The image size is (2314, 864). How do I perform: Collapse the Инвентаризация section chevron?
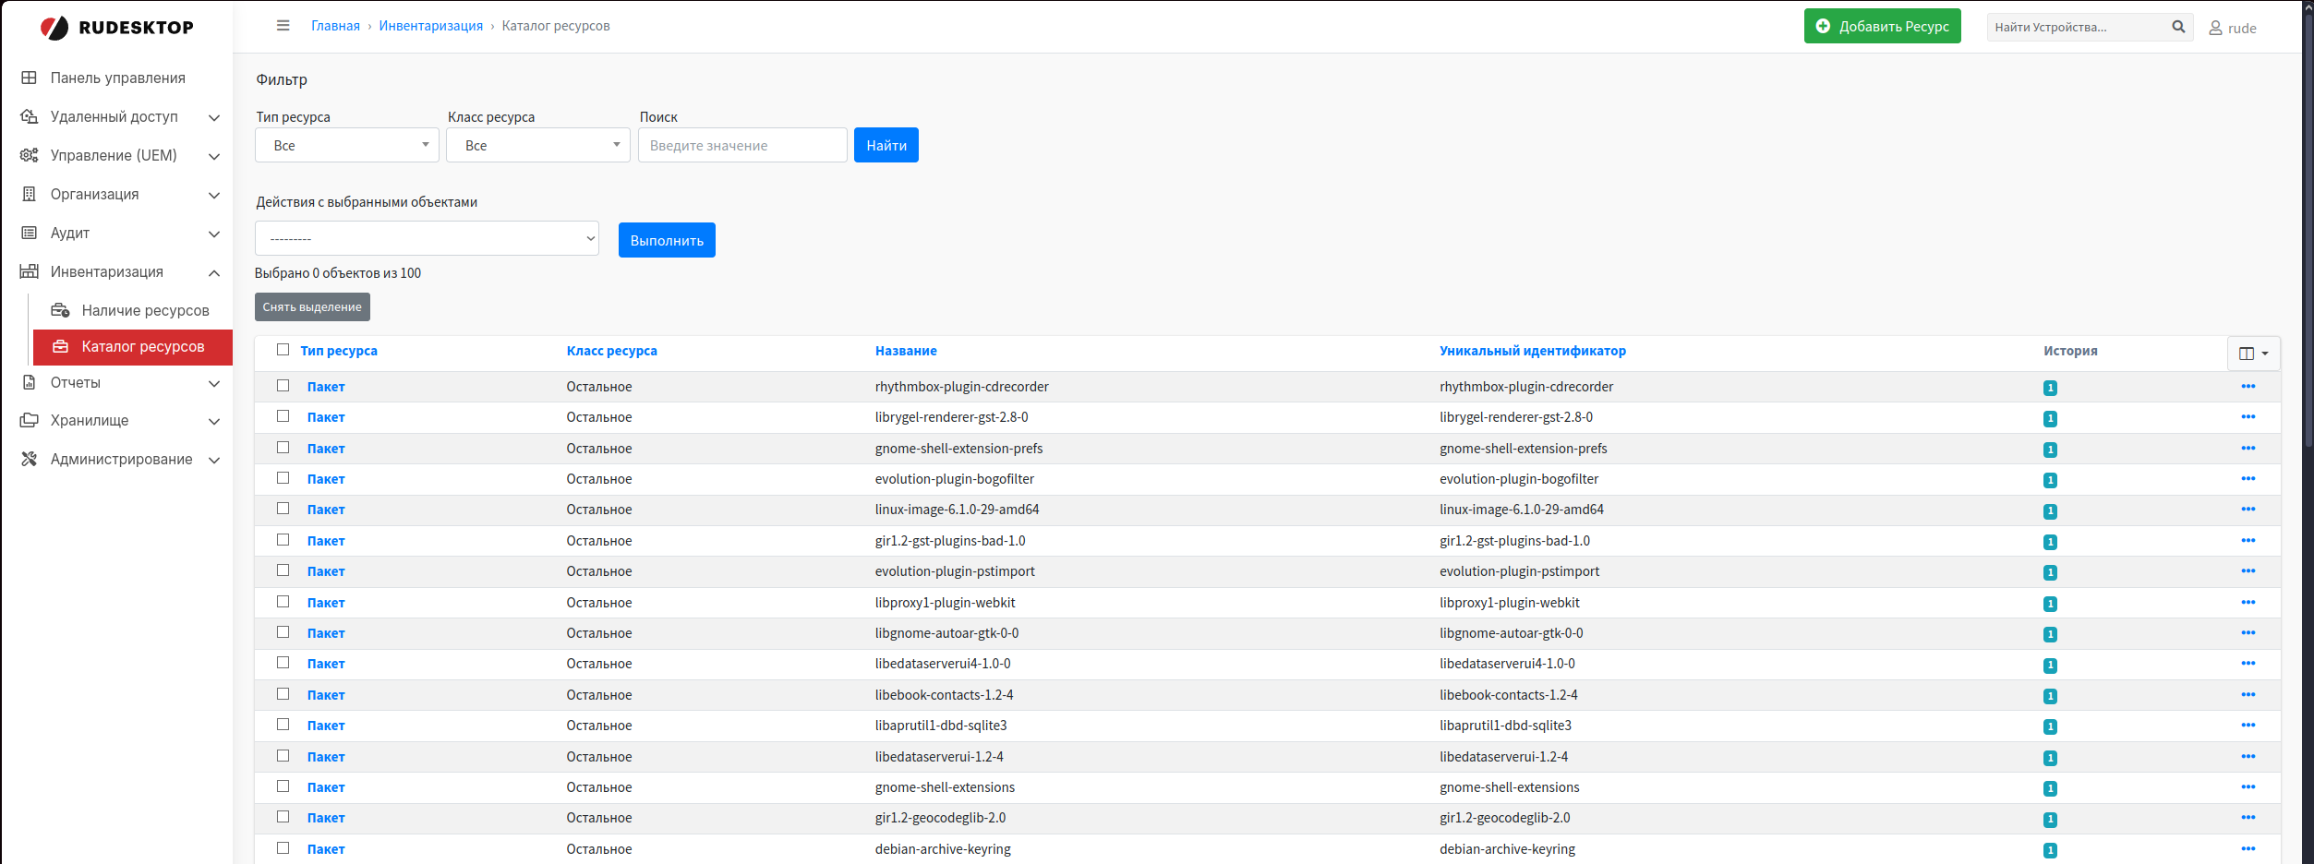[x=214, y=272]
